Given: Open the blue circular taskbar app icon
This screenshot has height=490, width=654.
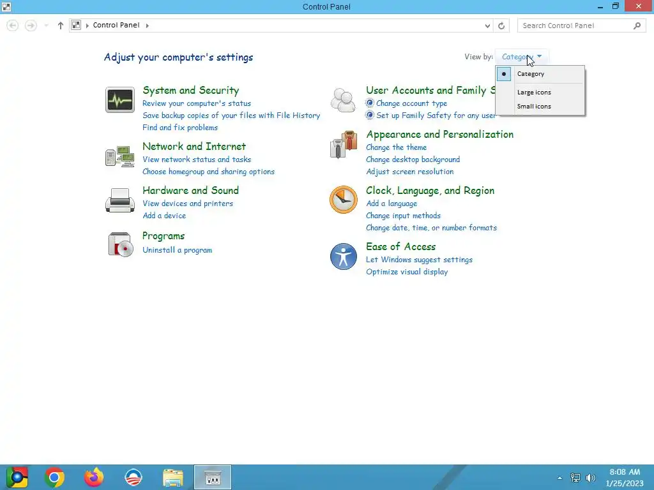Looking at the screenshot, I should pyautogui.click(x=133, y=477).
